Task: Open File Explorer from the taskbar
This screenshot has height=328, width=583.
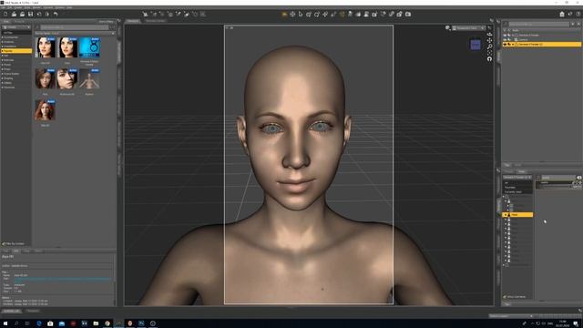Action: click(x=96, y=323)
